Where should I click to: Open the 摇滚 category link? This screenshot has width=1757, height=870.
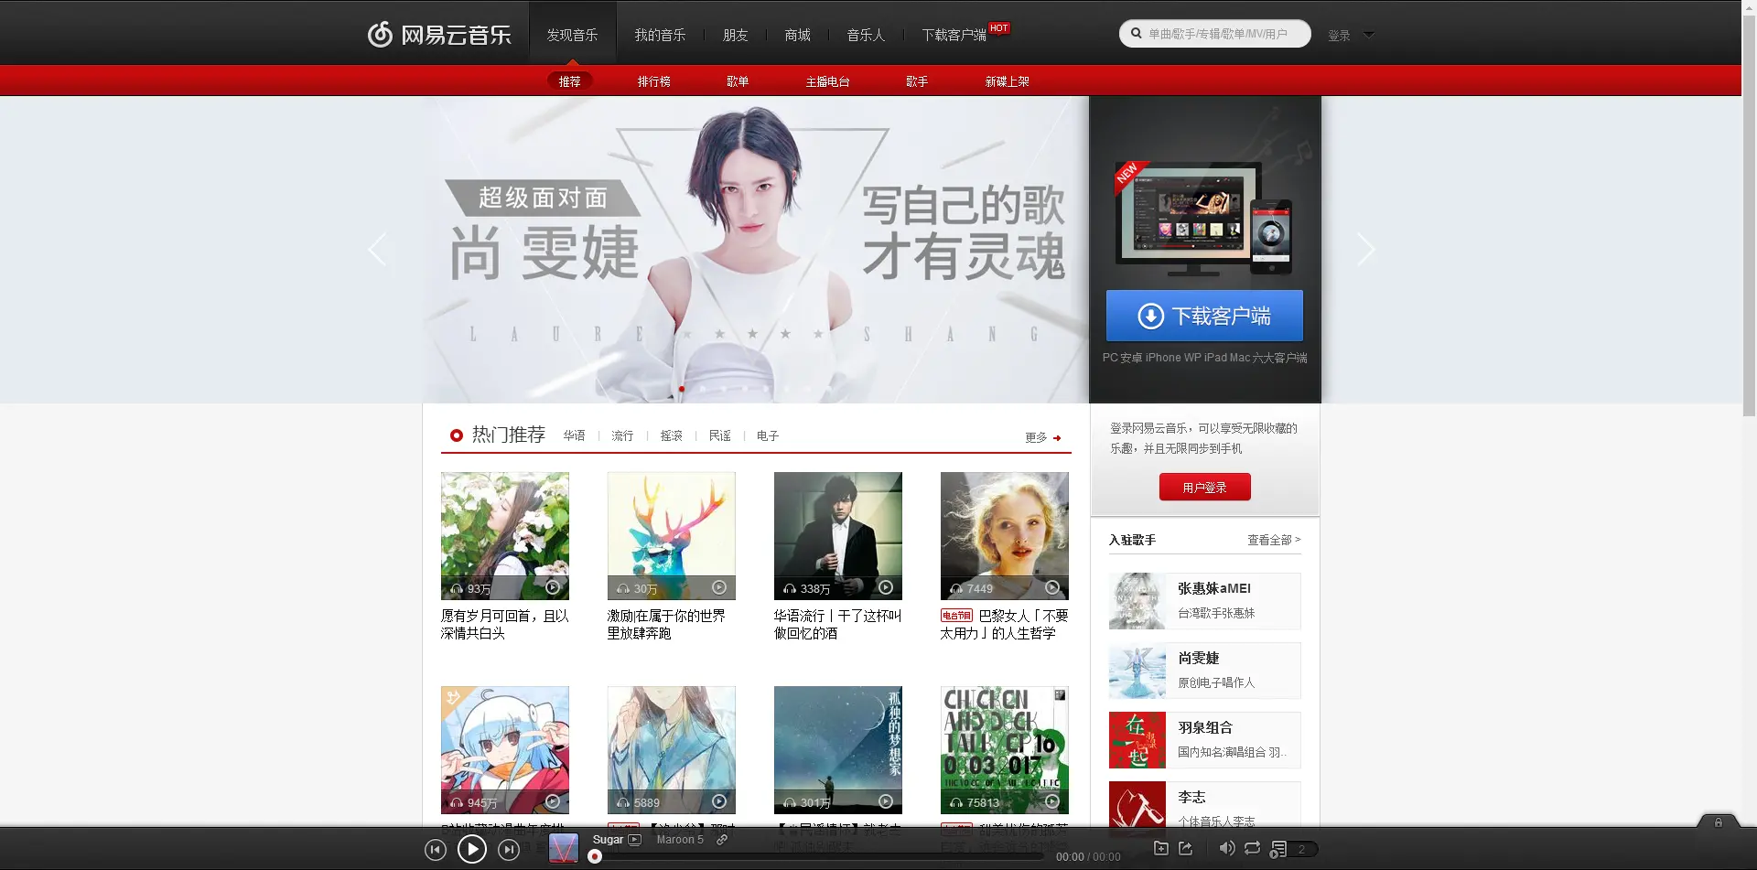(x=672, y=435)
